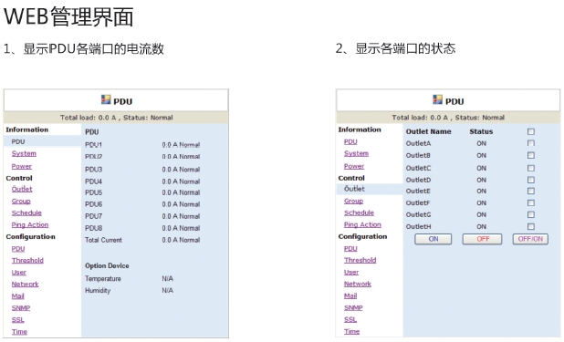Open Network link in left panel
The image size is (564, 342).
(25, 285)
